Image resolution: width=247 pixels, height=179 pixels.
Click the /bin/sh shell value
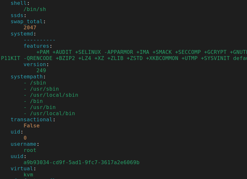[35, 9]
